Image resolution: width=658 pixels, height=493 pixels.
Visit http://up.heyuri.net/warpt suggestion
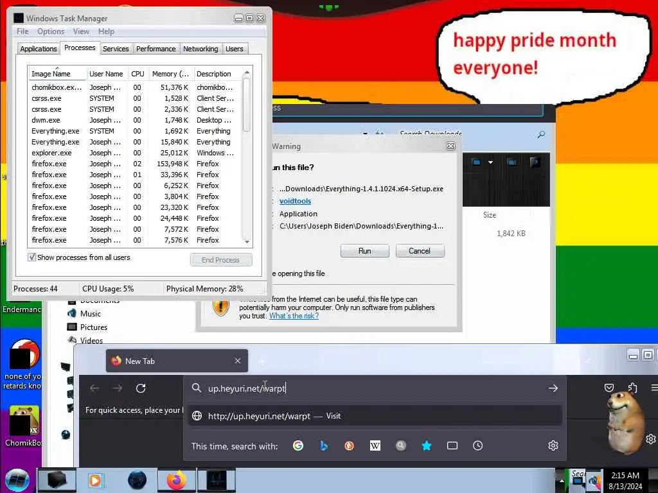tap(375, 416)
